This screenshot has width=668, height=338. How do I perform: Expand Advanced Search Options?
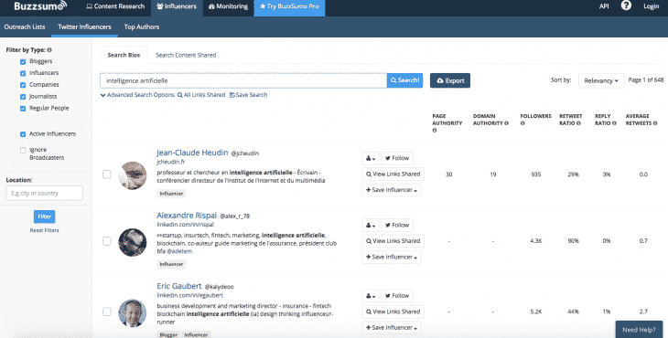click(x=137, y=95)
